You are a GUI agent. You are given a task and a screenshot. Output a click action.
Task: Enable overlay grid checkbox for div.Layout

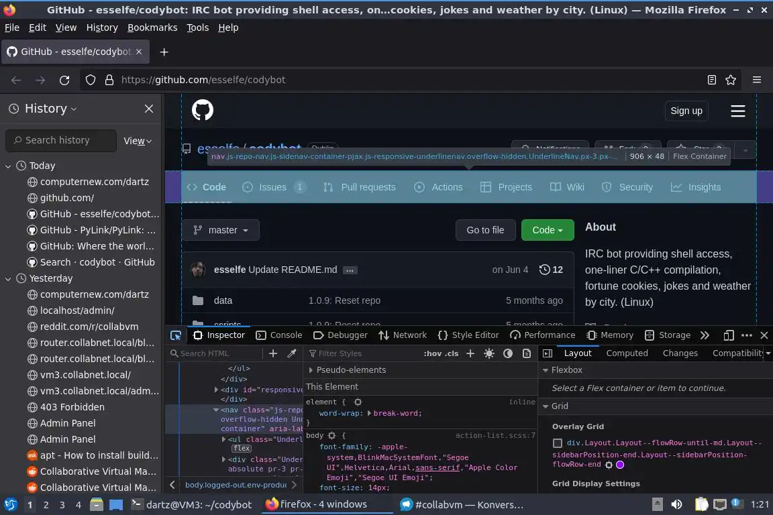point(558,443)
